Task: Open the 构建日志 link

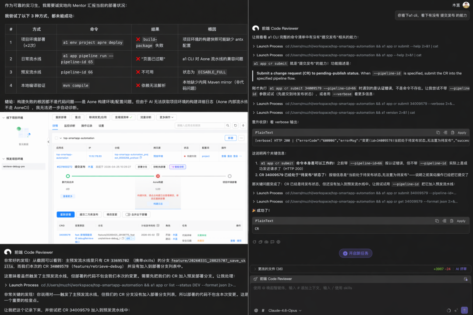Action: coord(158,204)
